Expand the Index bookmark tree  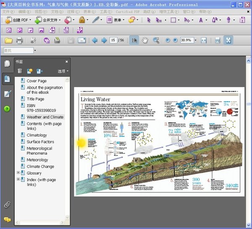tap(18, 179)
